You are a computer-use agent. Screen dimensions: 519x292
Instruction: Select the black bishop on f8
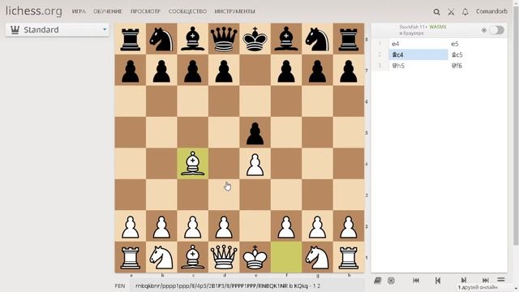(286, 39)
